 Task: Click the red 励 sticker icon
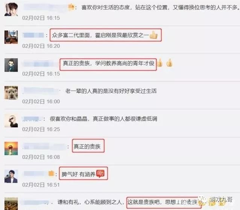tap(100, 174)
